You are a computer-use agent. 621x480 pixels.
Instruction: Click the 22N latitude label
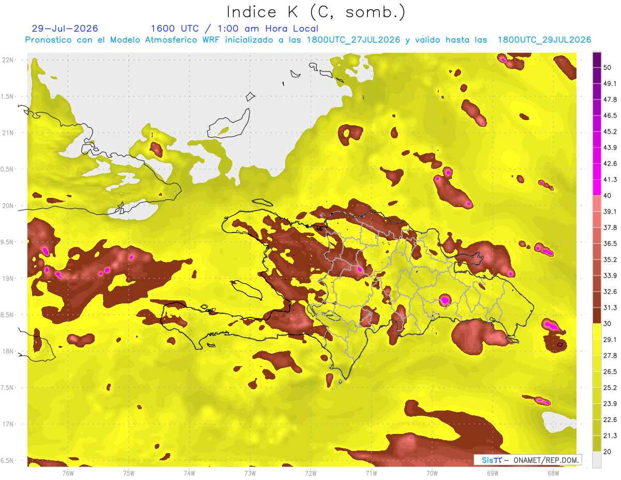point(9,60)
